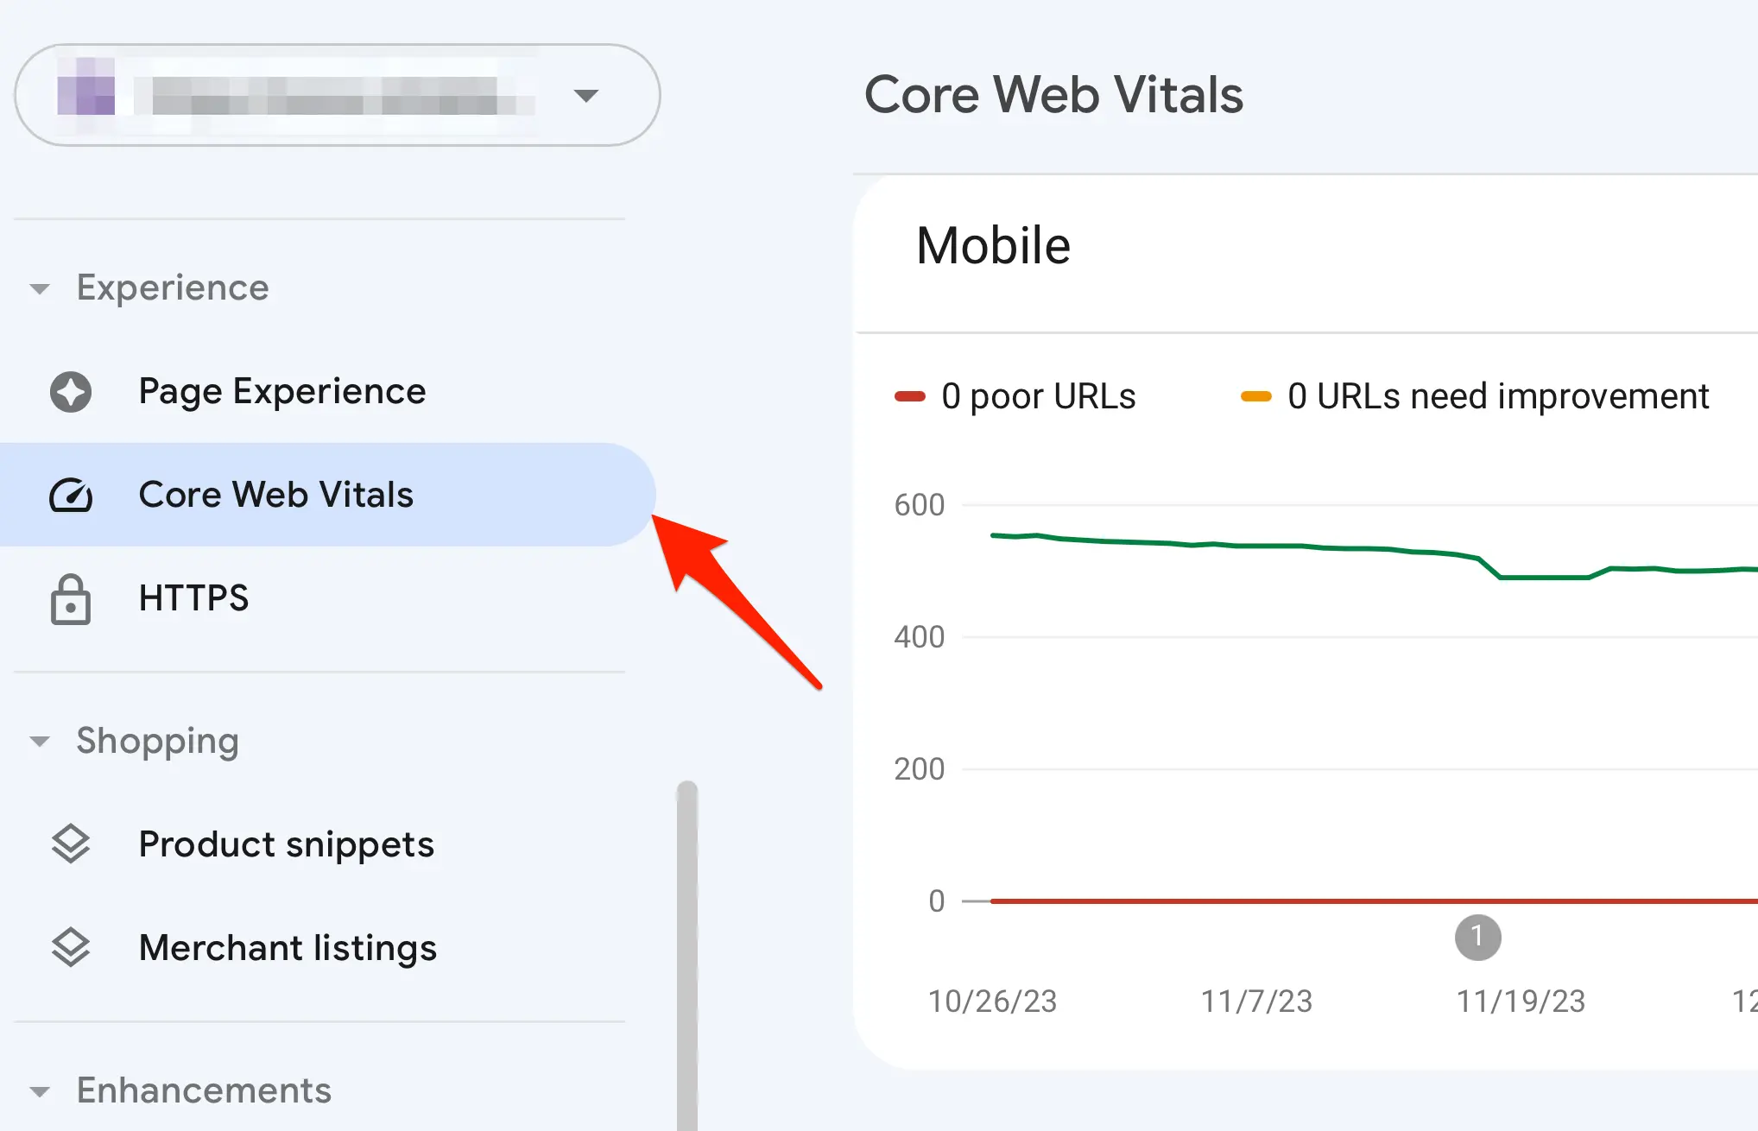Click the chart annotation marker 1
The width and height of the screenshot is (1758, 1131).
[1477, 938]
